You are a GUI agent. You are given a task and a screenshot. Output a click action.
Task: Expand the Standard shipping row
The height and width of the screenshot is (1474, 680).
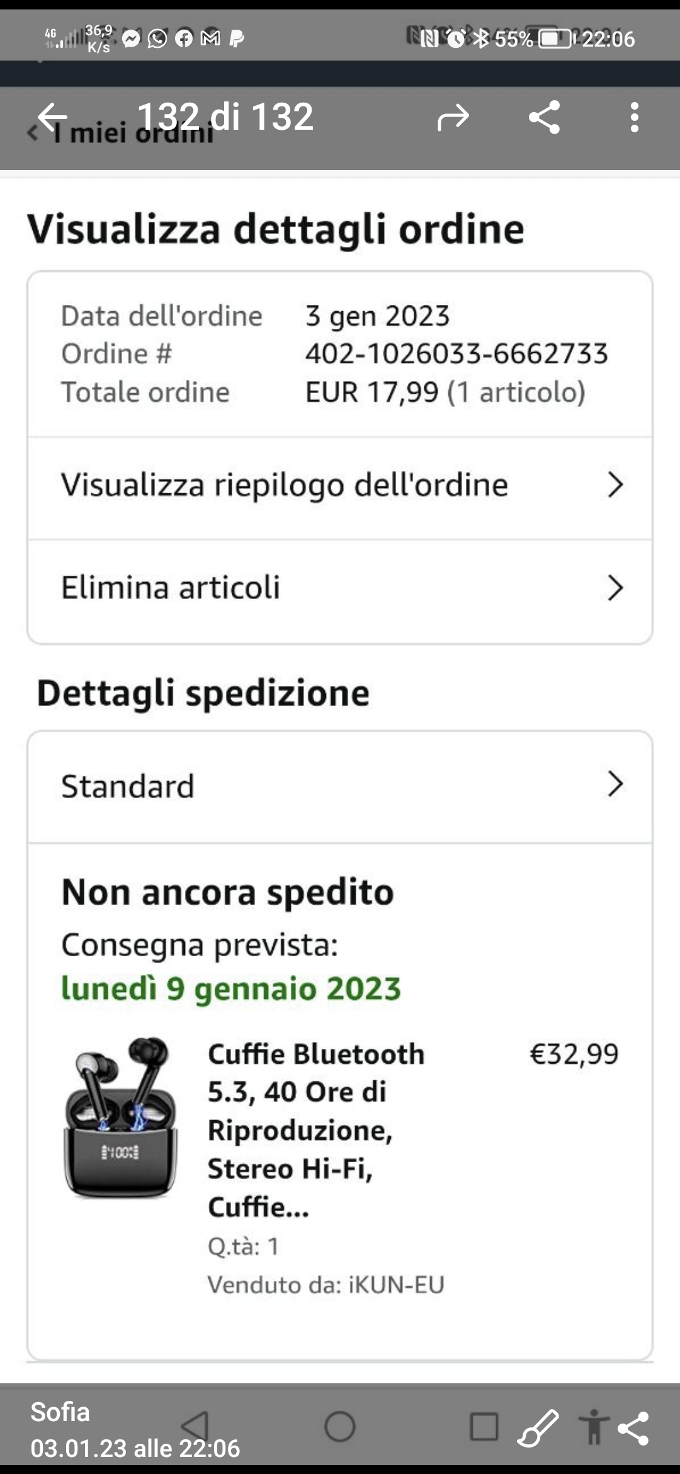(340, 786)
